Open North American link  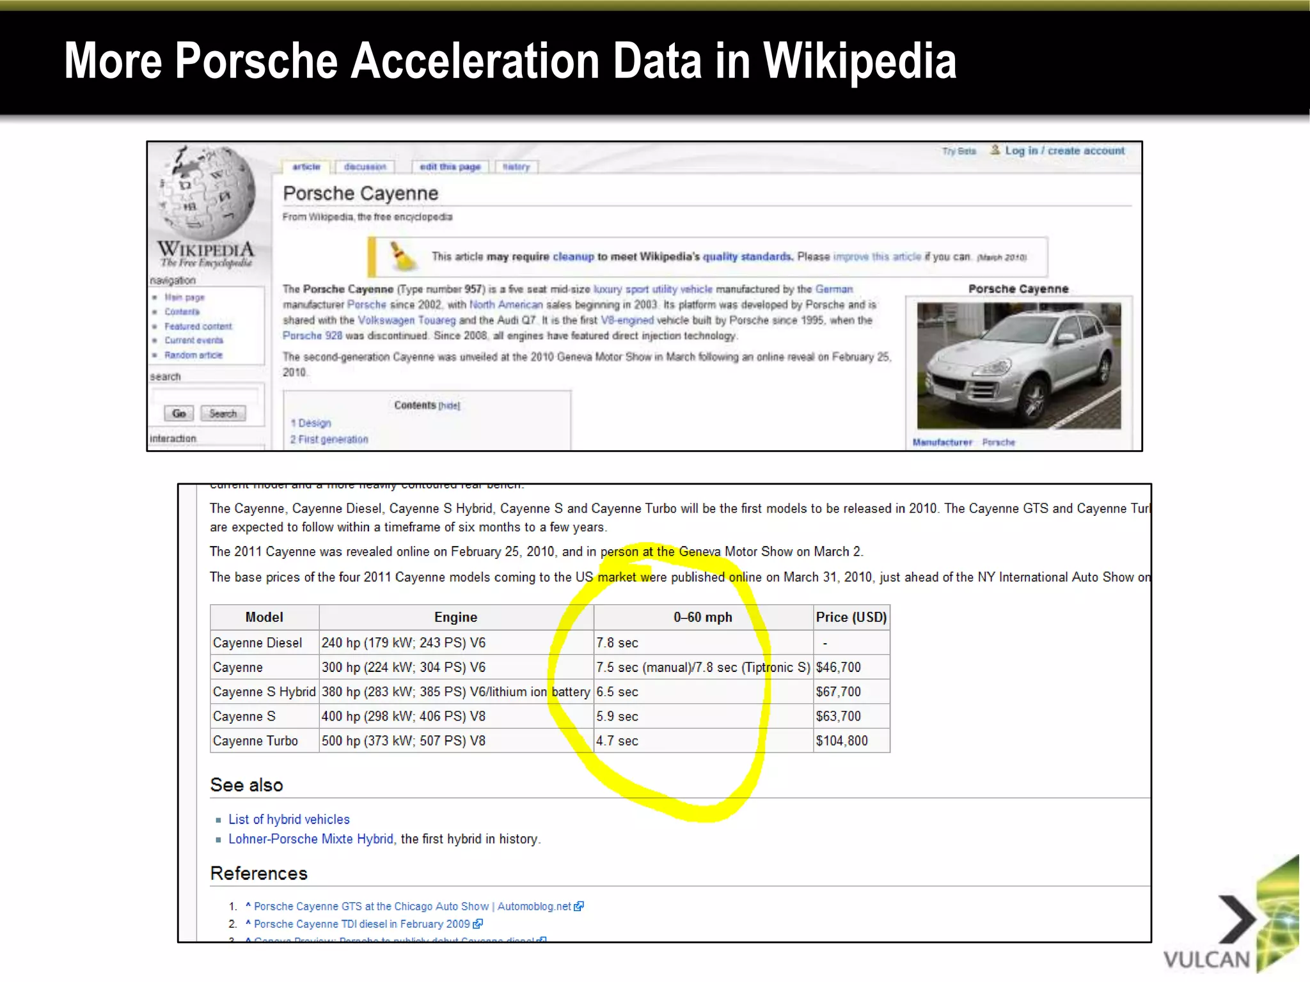tap(506, 304)
